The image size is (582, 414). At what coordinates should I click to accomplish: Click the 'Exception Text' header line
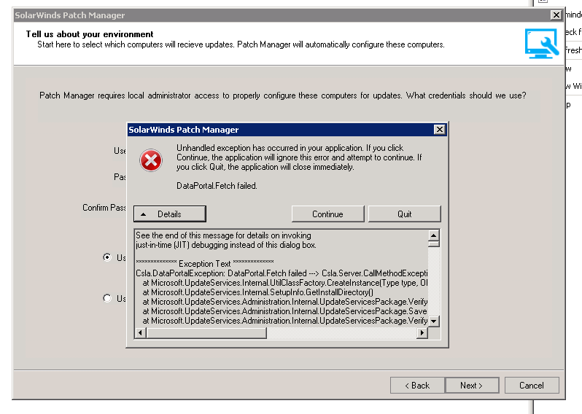pyautogui.click(x=205, y=263)
